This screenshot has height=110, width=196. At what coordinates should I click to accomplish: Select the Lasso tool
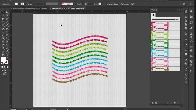tap(7, 16)
